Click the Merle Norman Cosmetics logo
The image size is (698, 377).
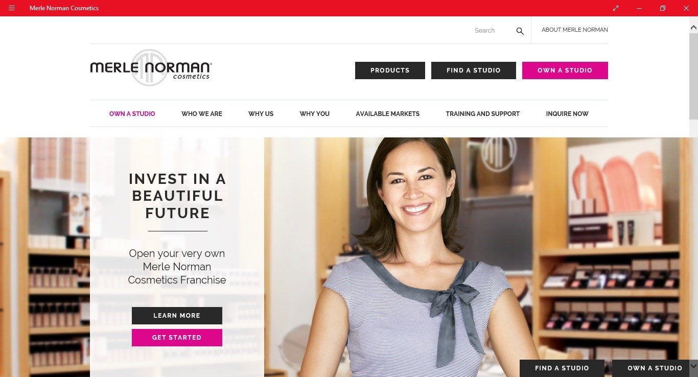(151, 68)
